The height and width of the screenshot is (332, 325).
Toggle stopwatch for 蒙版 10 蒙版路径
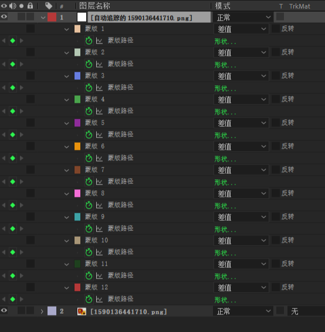(89, 252)
